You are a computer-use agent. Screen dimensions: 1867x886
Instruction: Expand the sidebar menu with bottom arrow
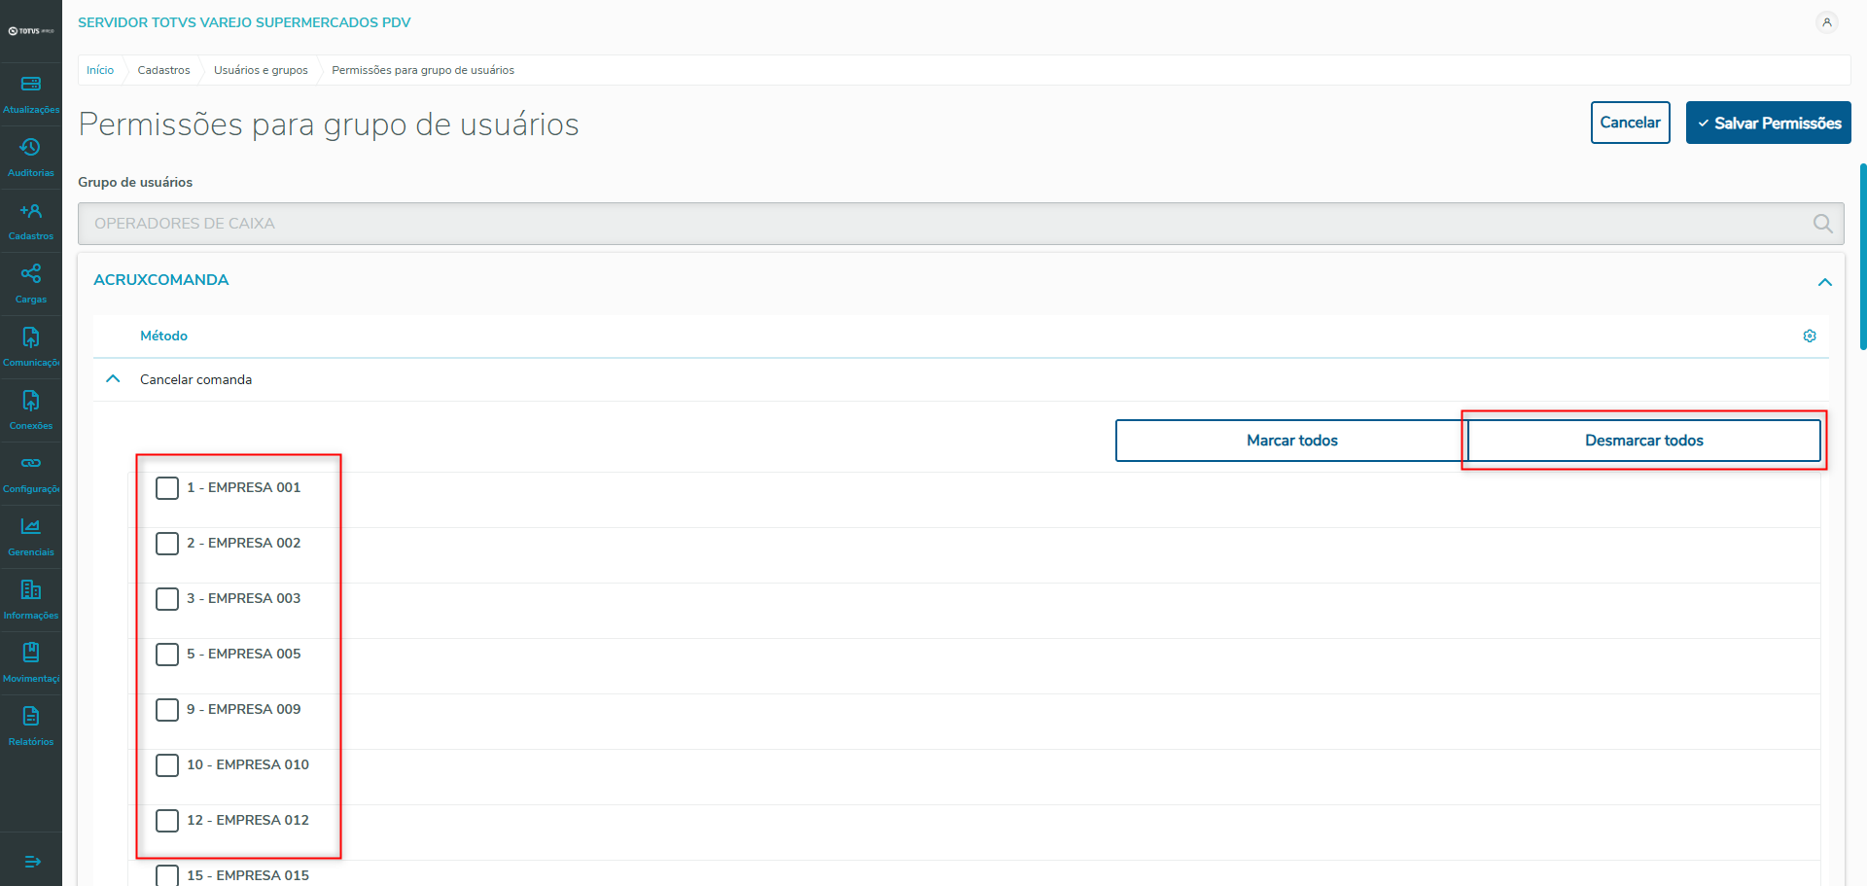(31, 862)
